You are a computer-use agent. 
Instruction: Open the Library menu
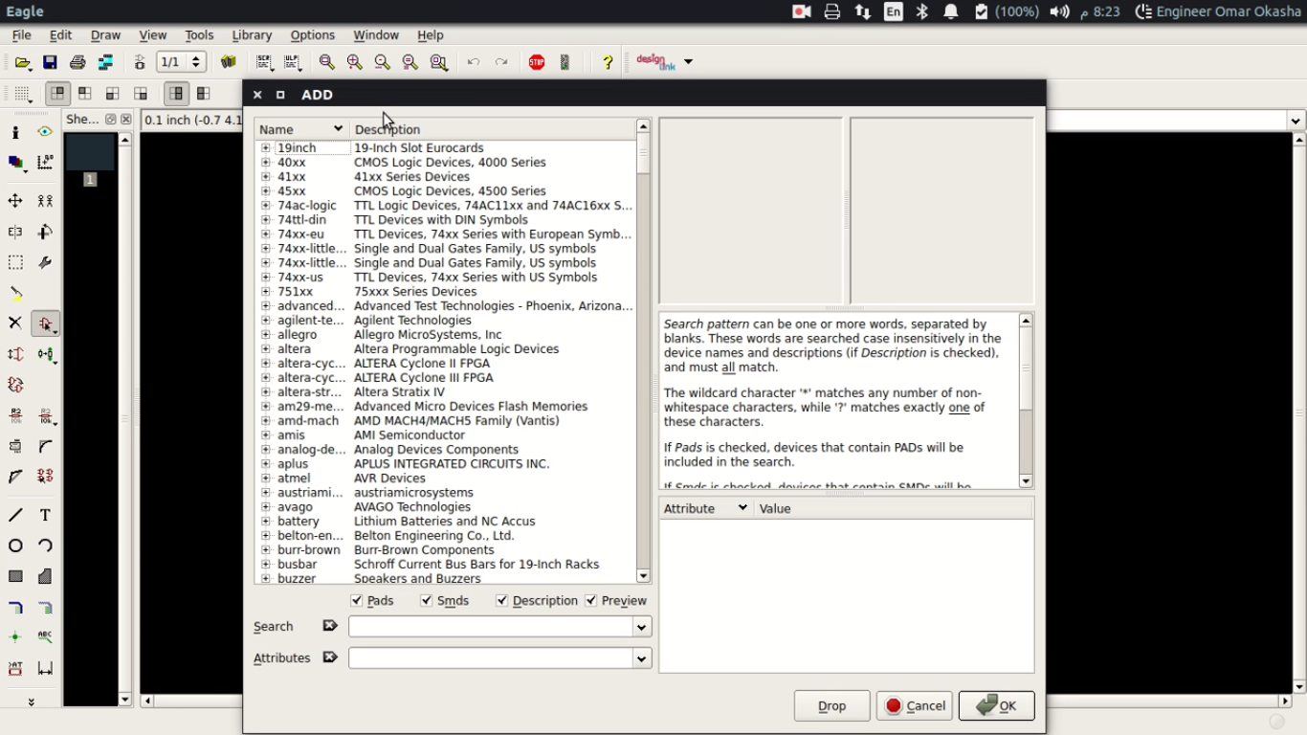point(252,35)
